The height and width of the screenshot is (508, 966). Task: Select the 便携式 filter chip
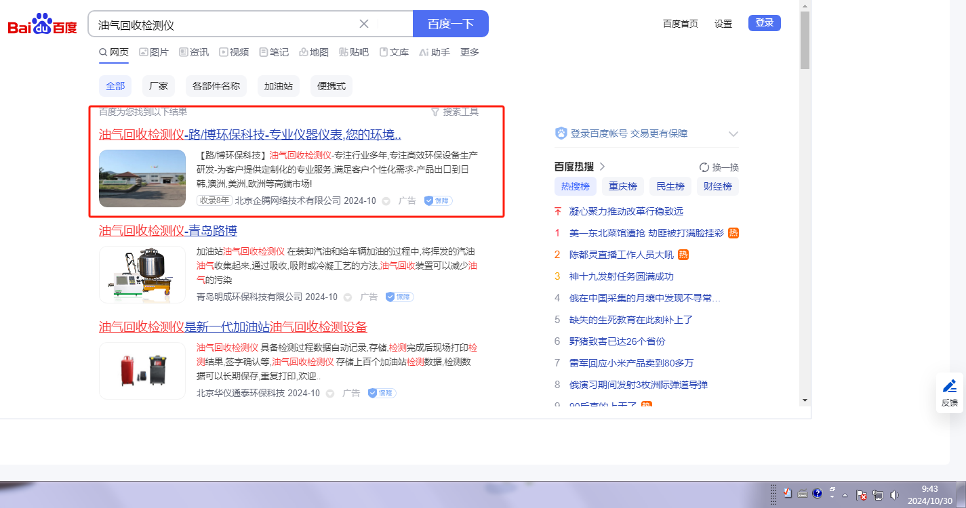[331, 86]
